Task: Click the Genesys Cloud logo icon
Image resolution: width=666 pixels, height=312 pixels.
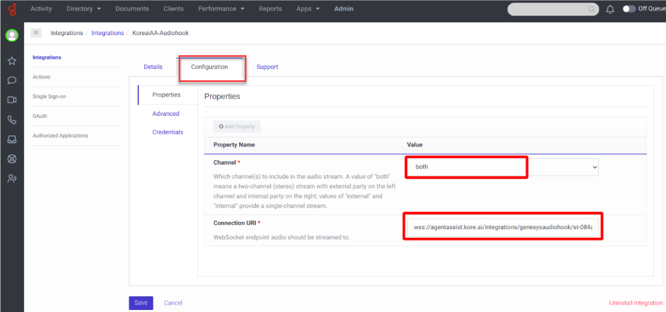Action: (11, 9)
